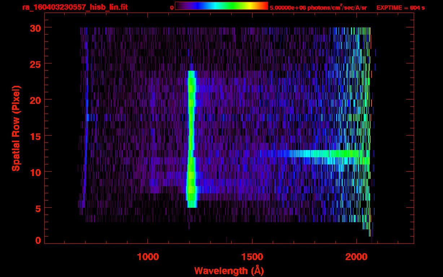The image size is (443, 277).
Task: Click the x-axis tick label 1500
Action: pyautogui.click(x=252, y=257)
